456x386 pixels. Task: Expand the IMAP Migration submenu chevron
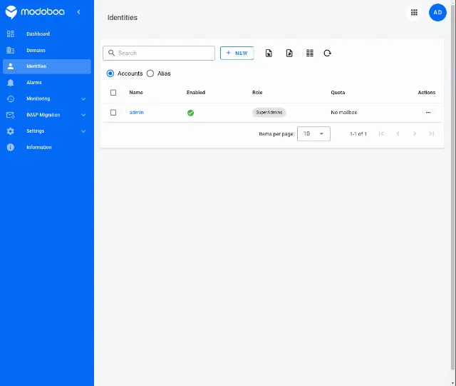[x=83, y=115]
